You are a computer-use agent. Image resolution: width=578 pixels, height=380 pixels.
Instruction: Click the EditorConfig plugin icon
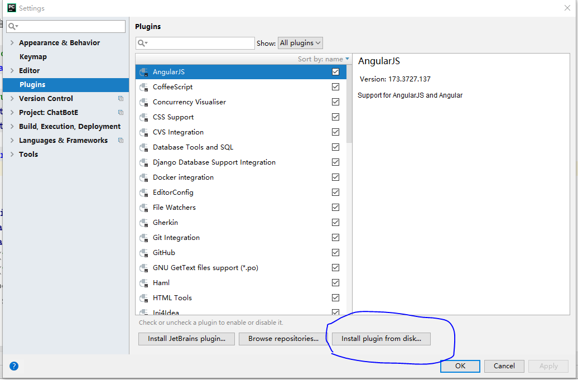click(144, 193)
